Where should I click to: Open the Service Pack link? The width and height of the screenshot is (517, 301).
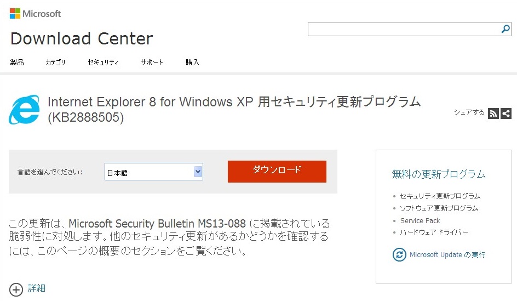pyautogui.click(x=420, y=220)
